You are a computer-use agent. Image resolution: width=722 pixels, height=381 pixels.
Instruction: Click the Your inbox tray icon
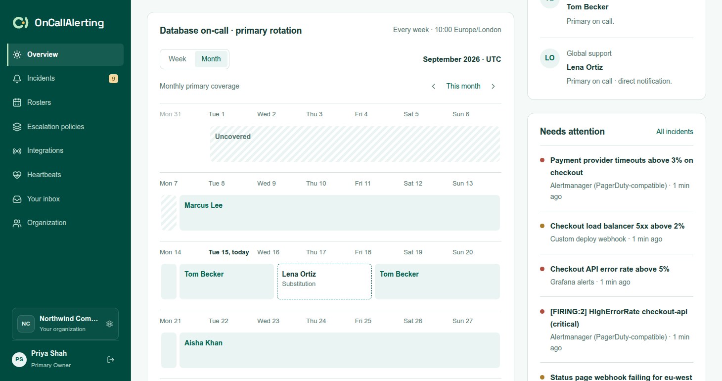pos(17,199)
